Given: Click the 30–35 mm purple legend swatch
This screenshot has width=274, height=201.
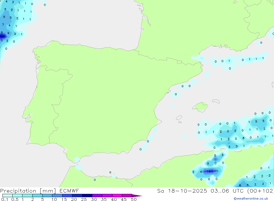Looking at the screenshot, I should [97, 196].
